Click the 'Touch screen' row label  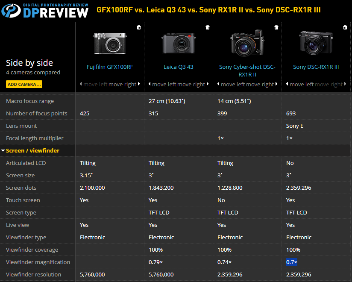point(23,200)
